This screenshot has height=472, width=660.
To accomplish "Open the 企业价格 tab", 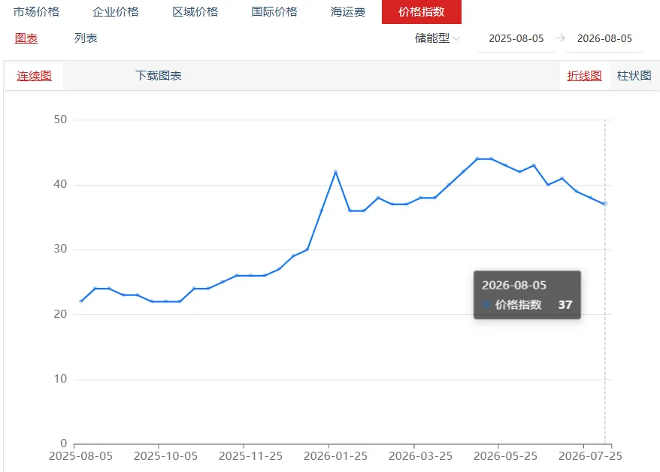I will 115,12.
